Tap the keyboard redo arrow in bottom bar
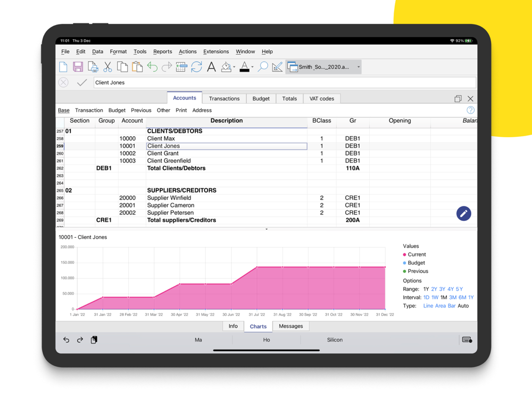 click(x=80, y=339)
